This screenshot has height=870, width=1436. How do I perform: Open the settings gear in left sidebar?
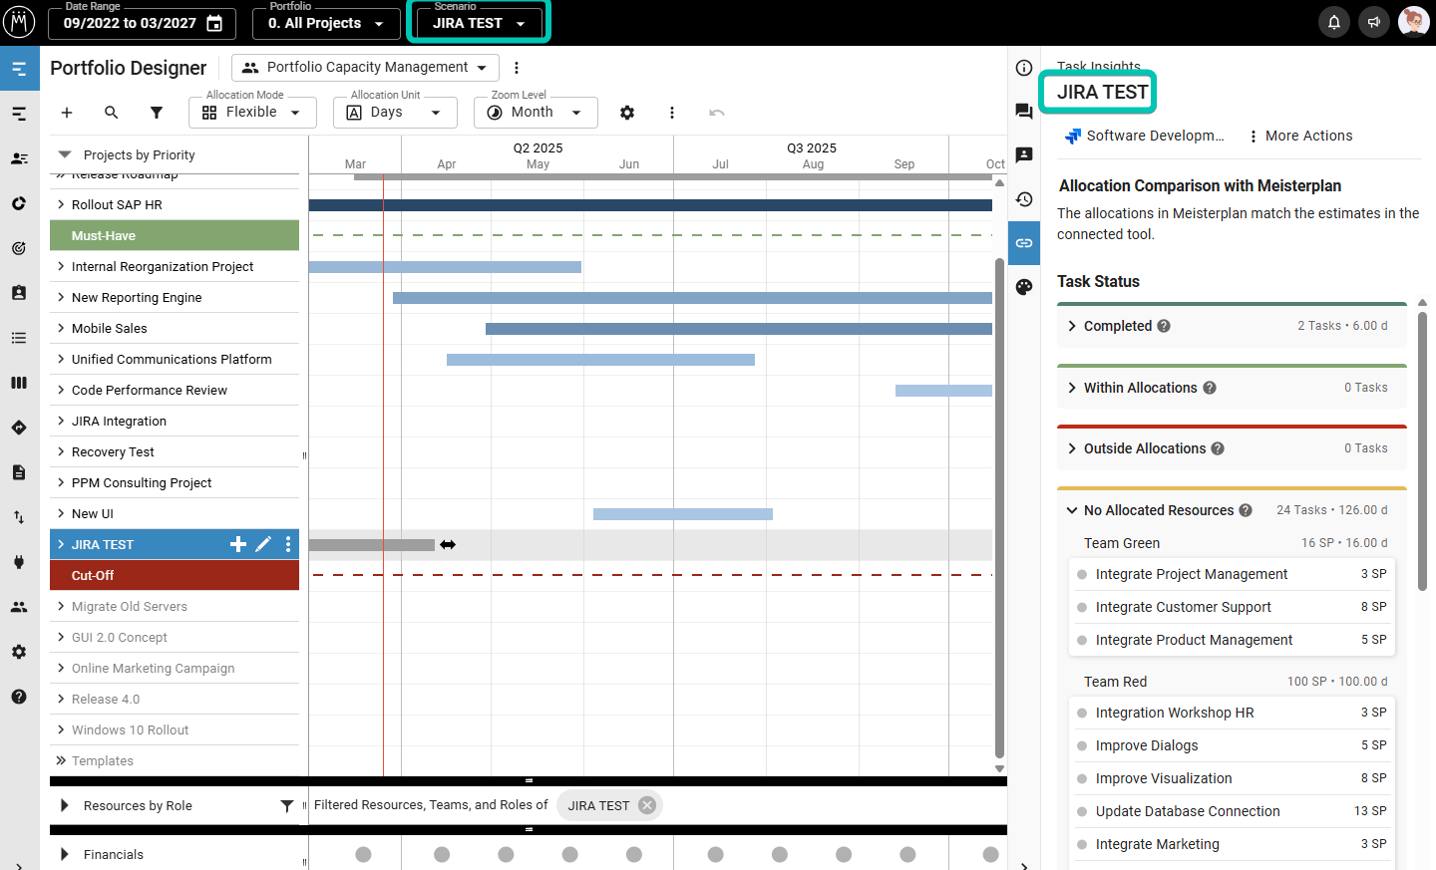(x=19, y=652)
